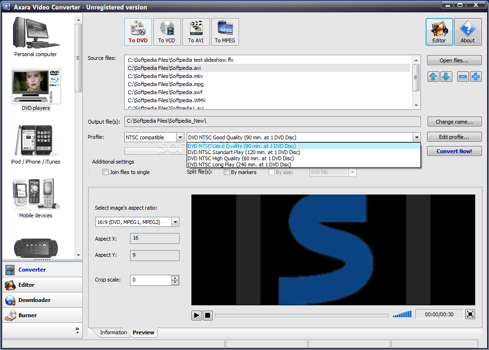Remove selected file with minus button
The image size is (489, 350).
coord(463,77)
